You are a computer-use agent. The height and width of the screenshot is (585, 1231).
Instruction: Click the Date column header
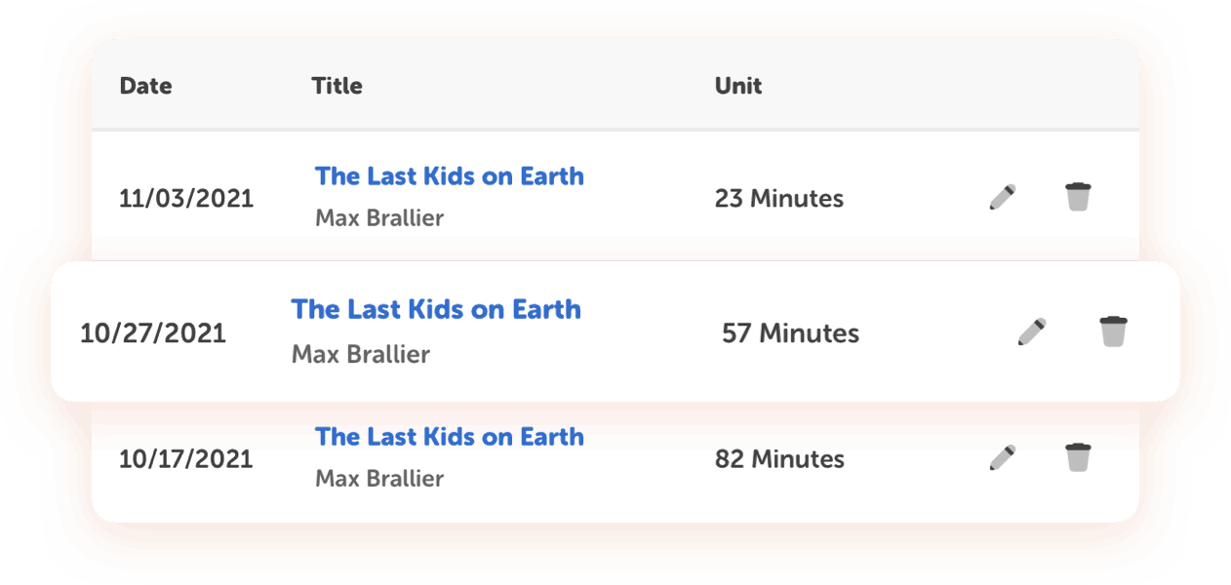(x=145, y=86)
